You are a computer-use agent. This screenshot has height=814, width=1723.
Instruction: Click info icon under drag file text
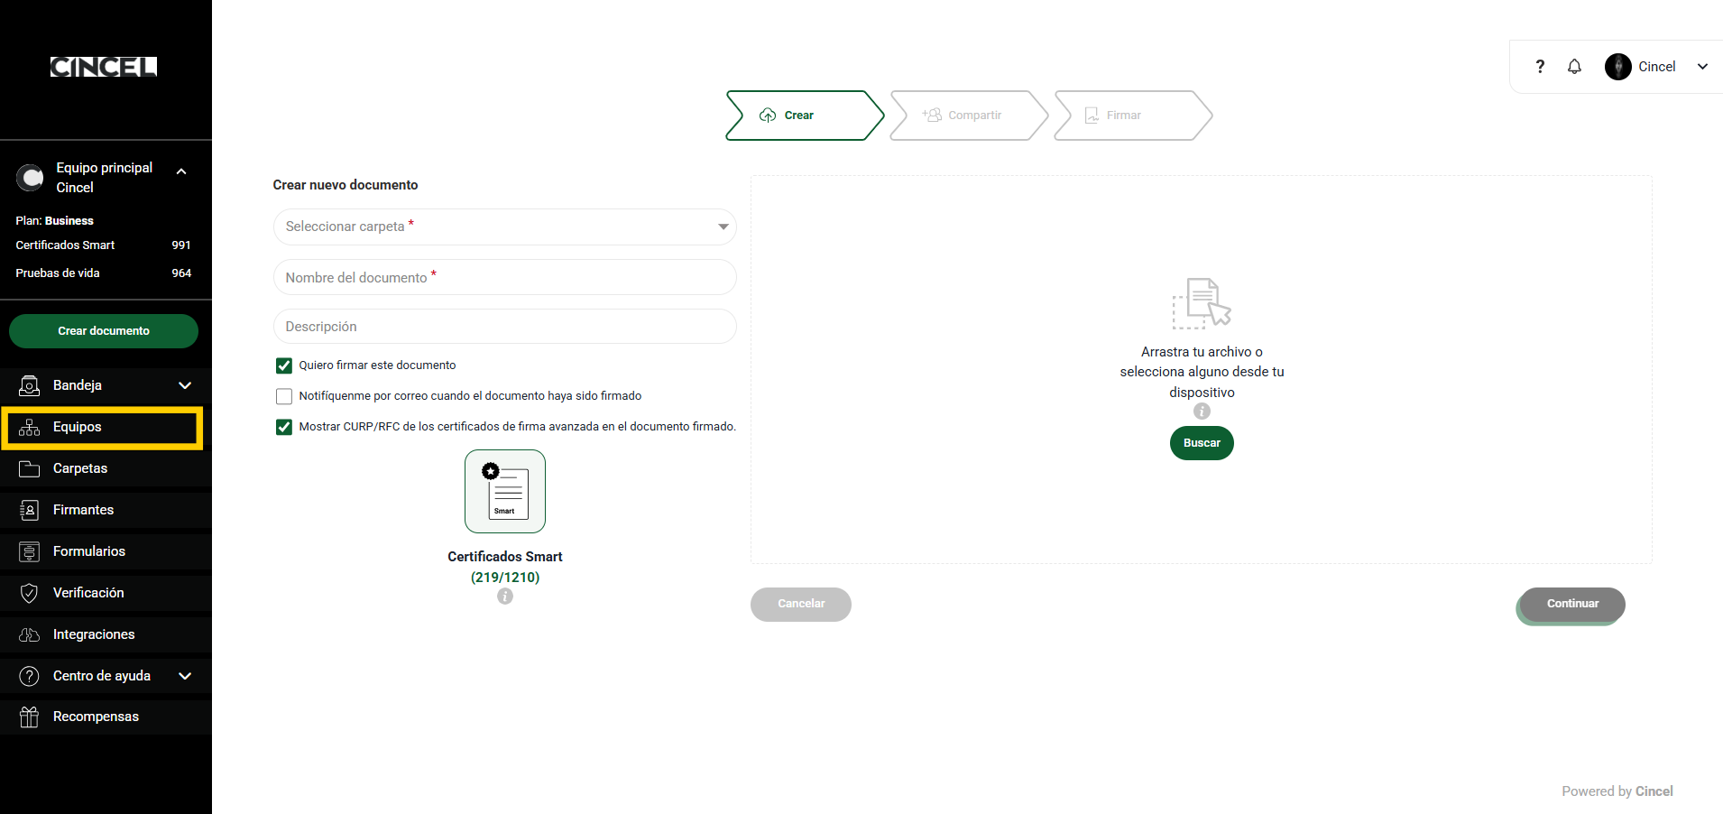pyautogui.click(x=1202, y=412)
